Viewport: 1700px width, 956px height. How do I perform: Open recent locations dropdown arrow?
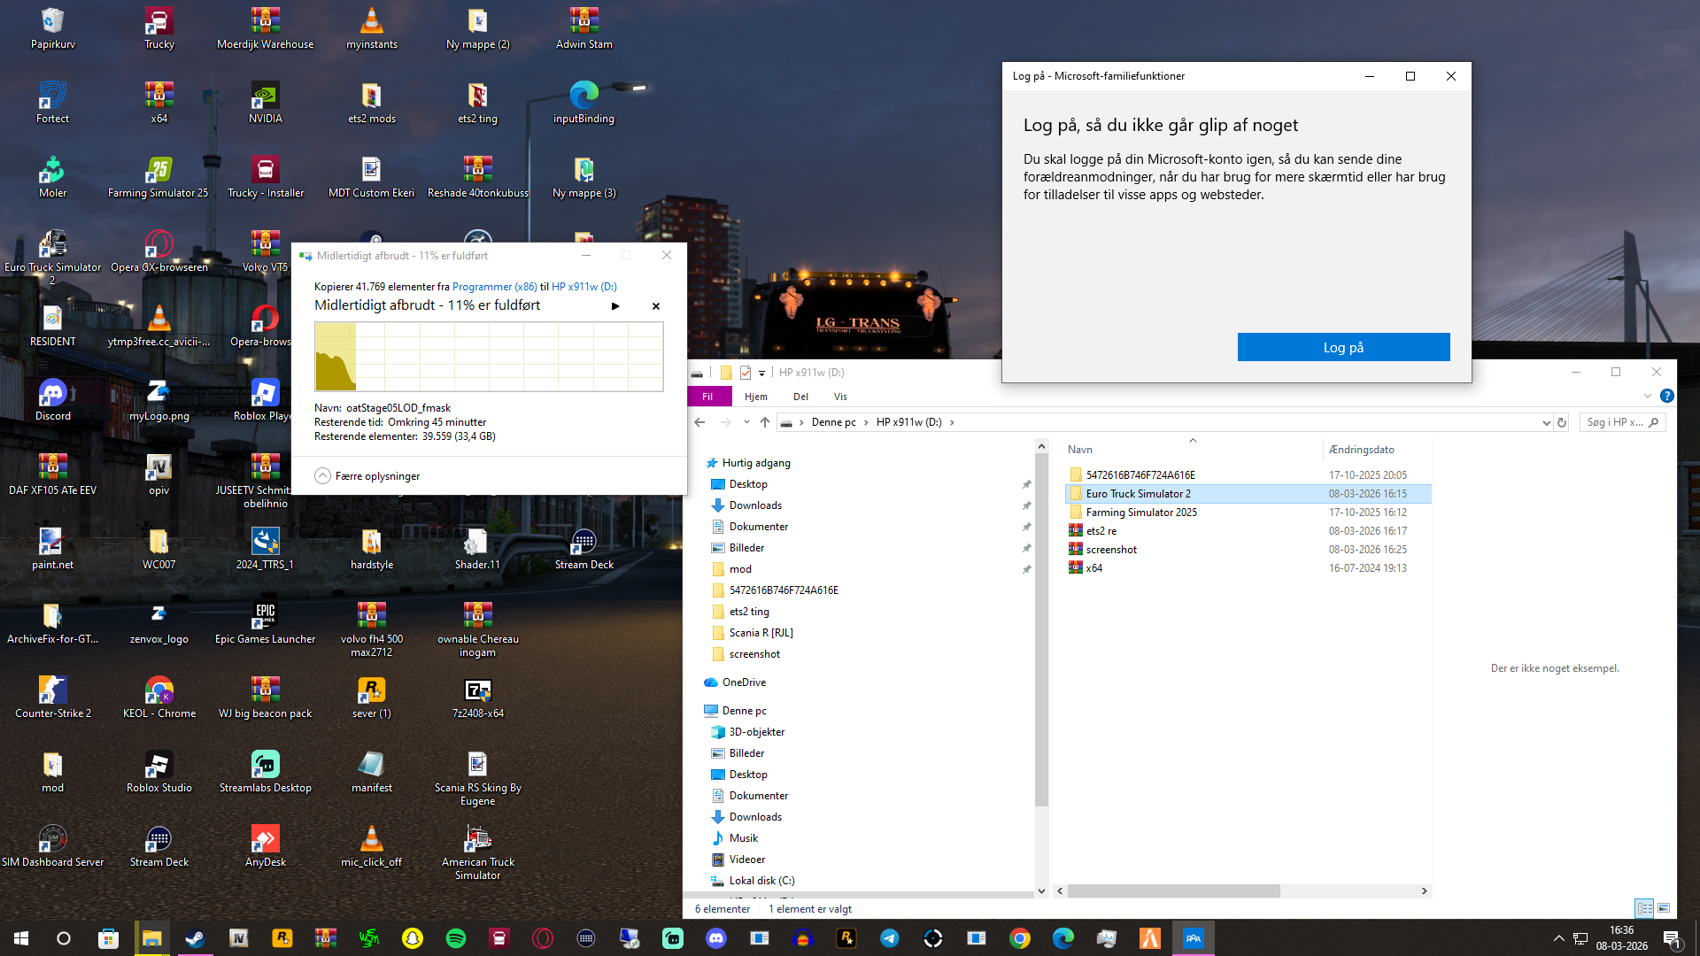pyautogui.click(x=746, y=422)
